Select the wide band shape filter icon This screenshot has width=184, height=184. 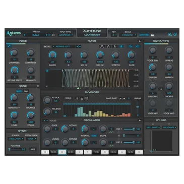point(102,46)
